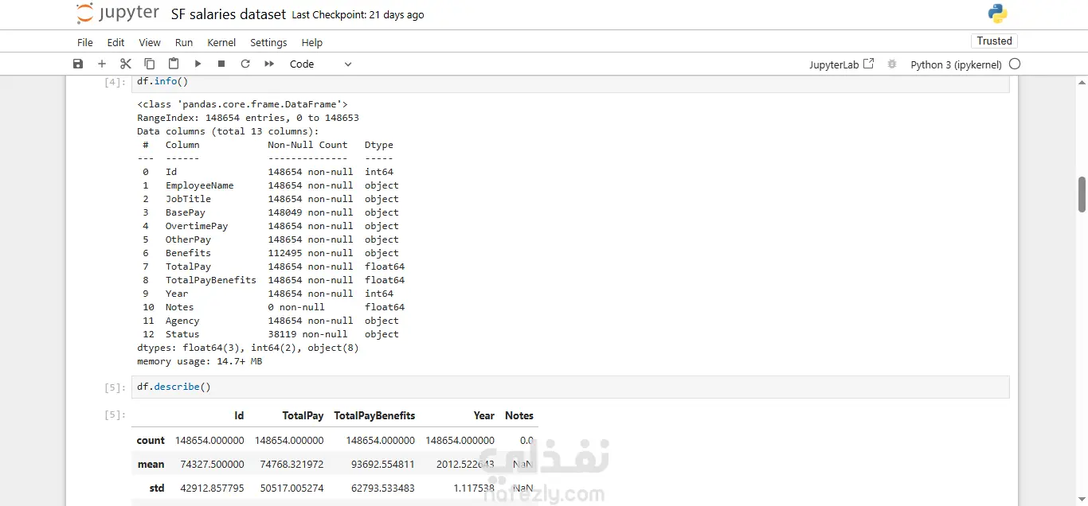Open the View menu

[x=150, y=42]
